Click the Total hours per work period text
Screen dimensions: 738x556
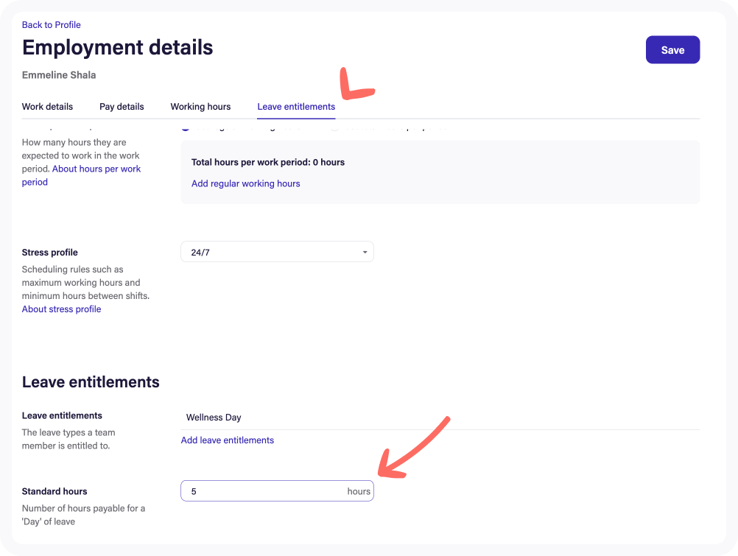267,162
